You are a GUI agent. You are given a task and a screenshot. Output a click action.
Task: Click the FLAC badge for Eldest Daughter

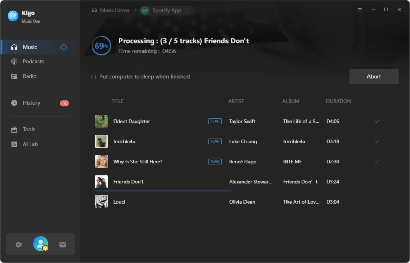215,121
